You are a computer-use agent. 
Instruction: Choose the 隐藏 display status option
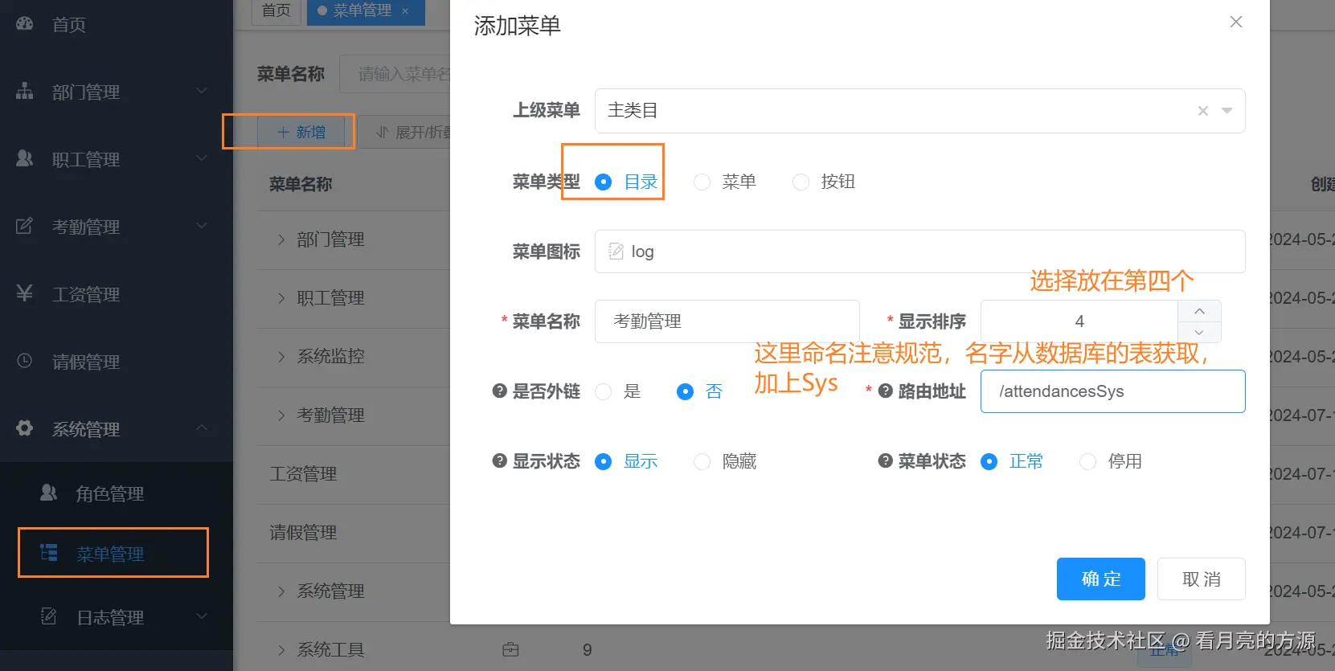[702, 461]
